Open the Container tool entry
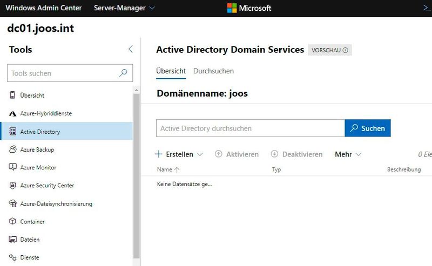432x266 pixels. 66,221
